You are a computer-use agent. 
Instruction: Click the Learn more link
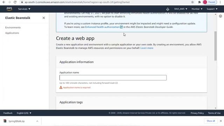[x=147, y=48]
